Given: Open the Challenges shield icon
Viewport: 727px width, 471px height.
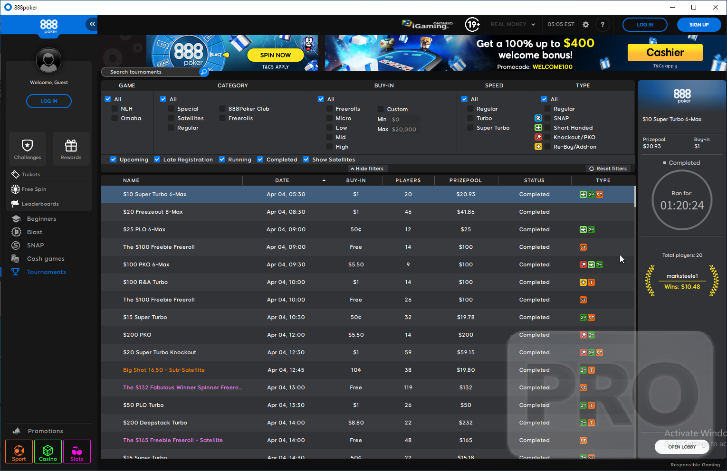Looking at the screenshot, I should (28, 149).
